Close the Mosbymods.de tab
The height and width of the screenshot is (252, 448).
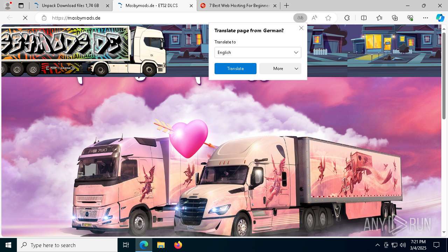point(191,6)
